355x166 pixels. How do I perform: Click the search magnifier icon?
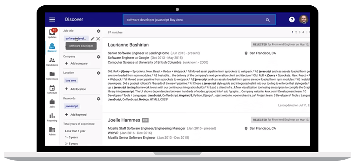(268, 20)
